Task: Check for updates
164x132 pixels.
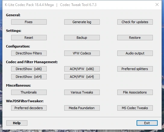Action: click(135, 22)
